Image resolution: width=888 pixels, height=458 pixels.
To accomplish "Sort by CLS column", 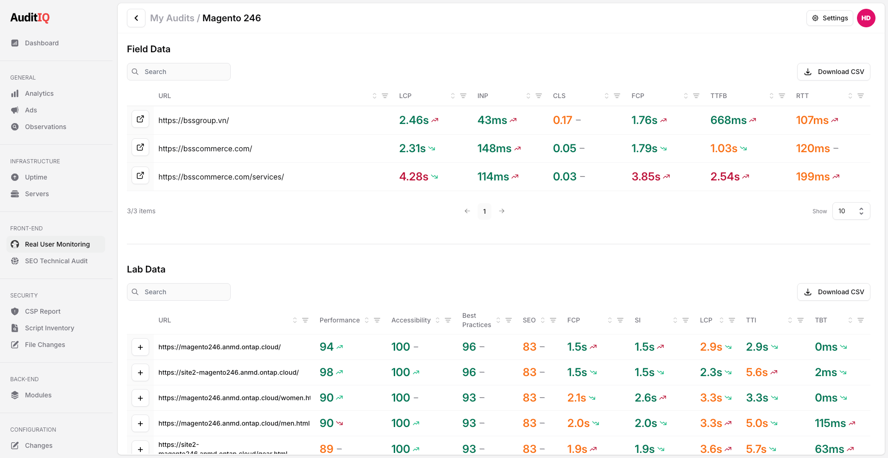I will pyautogui.click(x=606, y=96).
